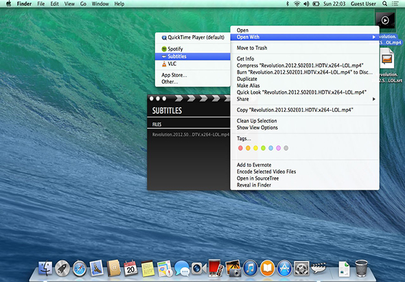Open with Subtitles app
Viewport: 405px width, 282px height.
coord(193,56)
